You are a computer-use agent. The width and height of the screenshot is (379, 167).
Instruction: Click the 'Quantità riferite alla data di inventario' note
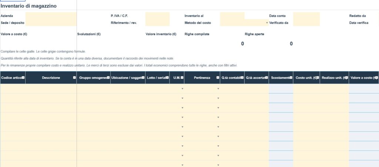pos(87,58)
